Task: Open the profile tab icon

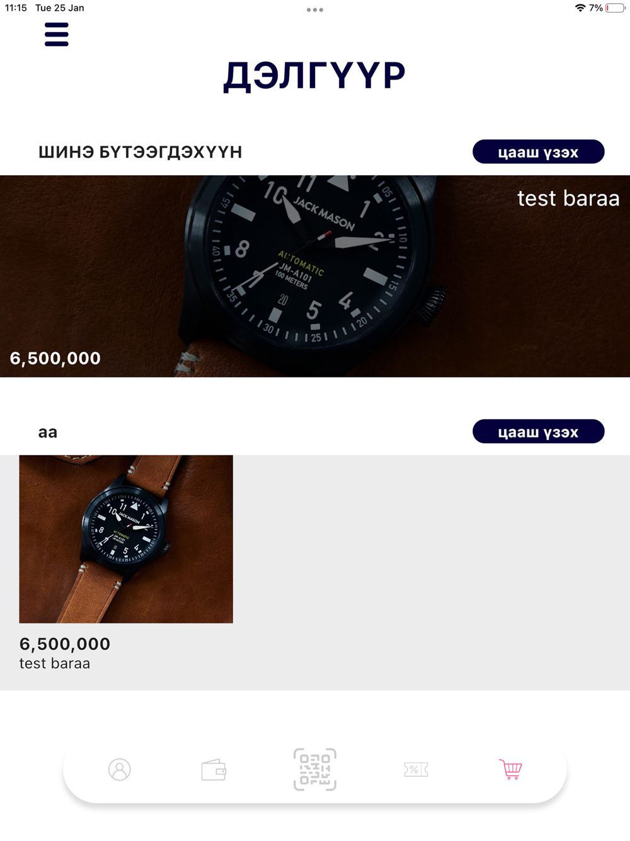Action: click(x=119, y=769)
